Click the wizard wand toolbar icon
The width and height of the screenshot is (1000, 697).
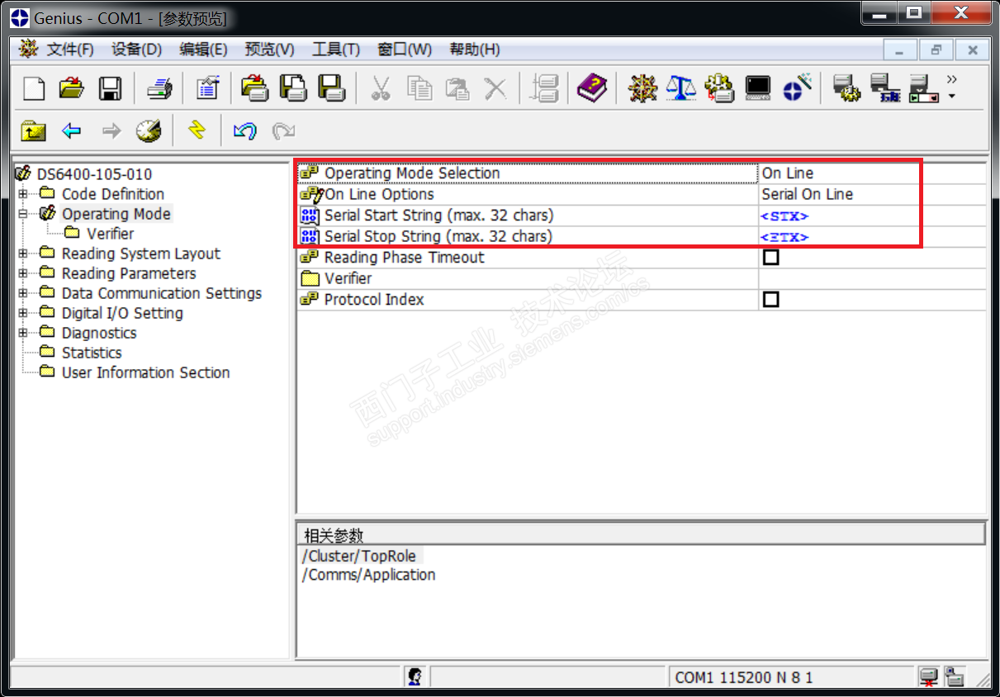(797, 88)
